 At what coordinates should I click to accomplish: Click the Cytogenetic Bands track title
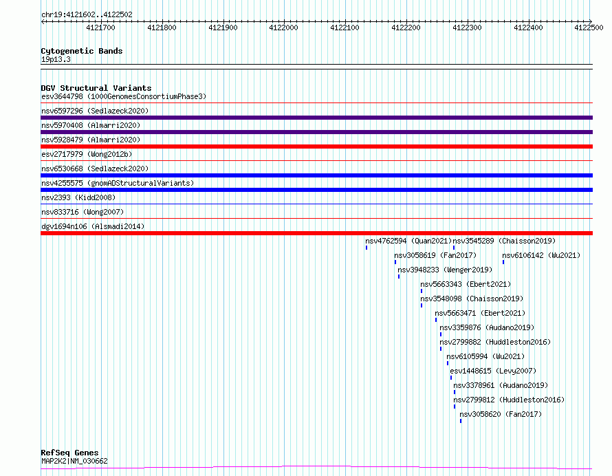click(x=82, y=51)
